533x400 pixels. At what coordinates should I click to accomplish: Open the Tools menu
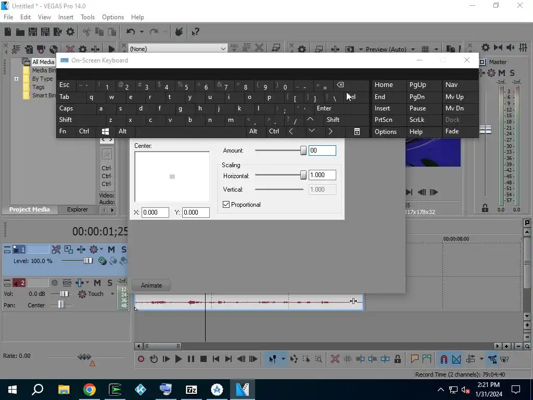coord(87,17)
